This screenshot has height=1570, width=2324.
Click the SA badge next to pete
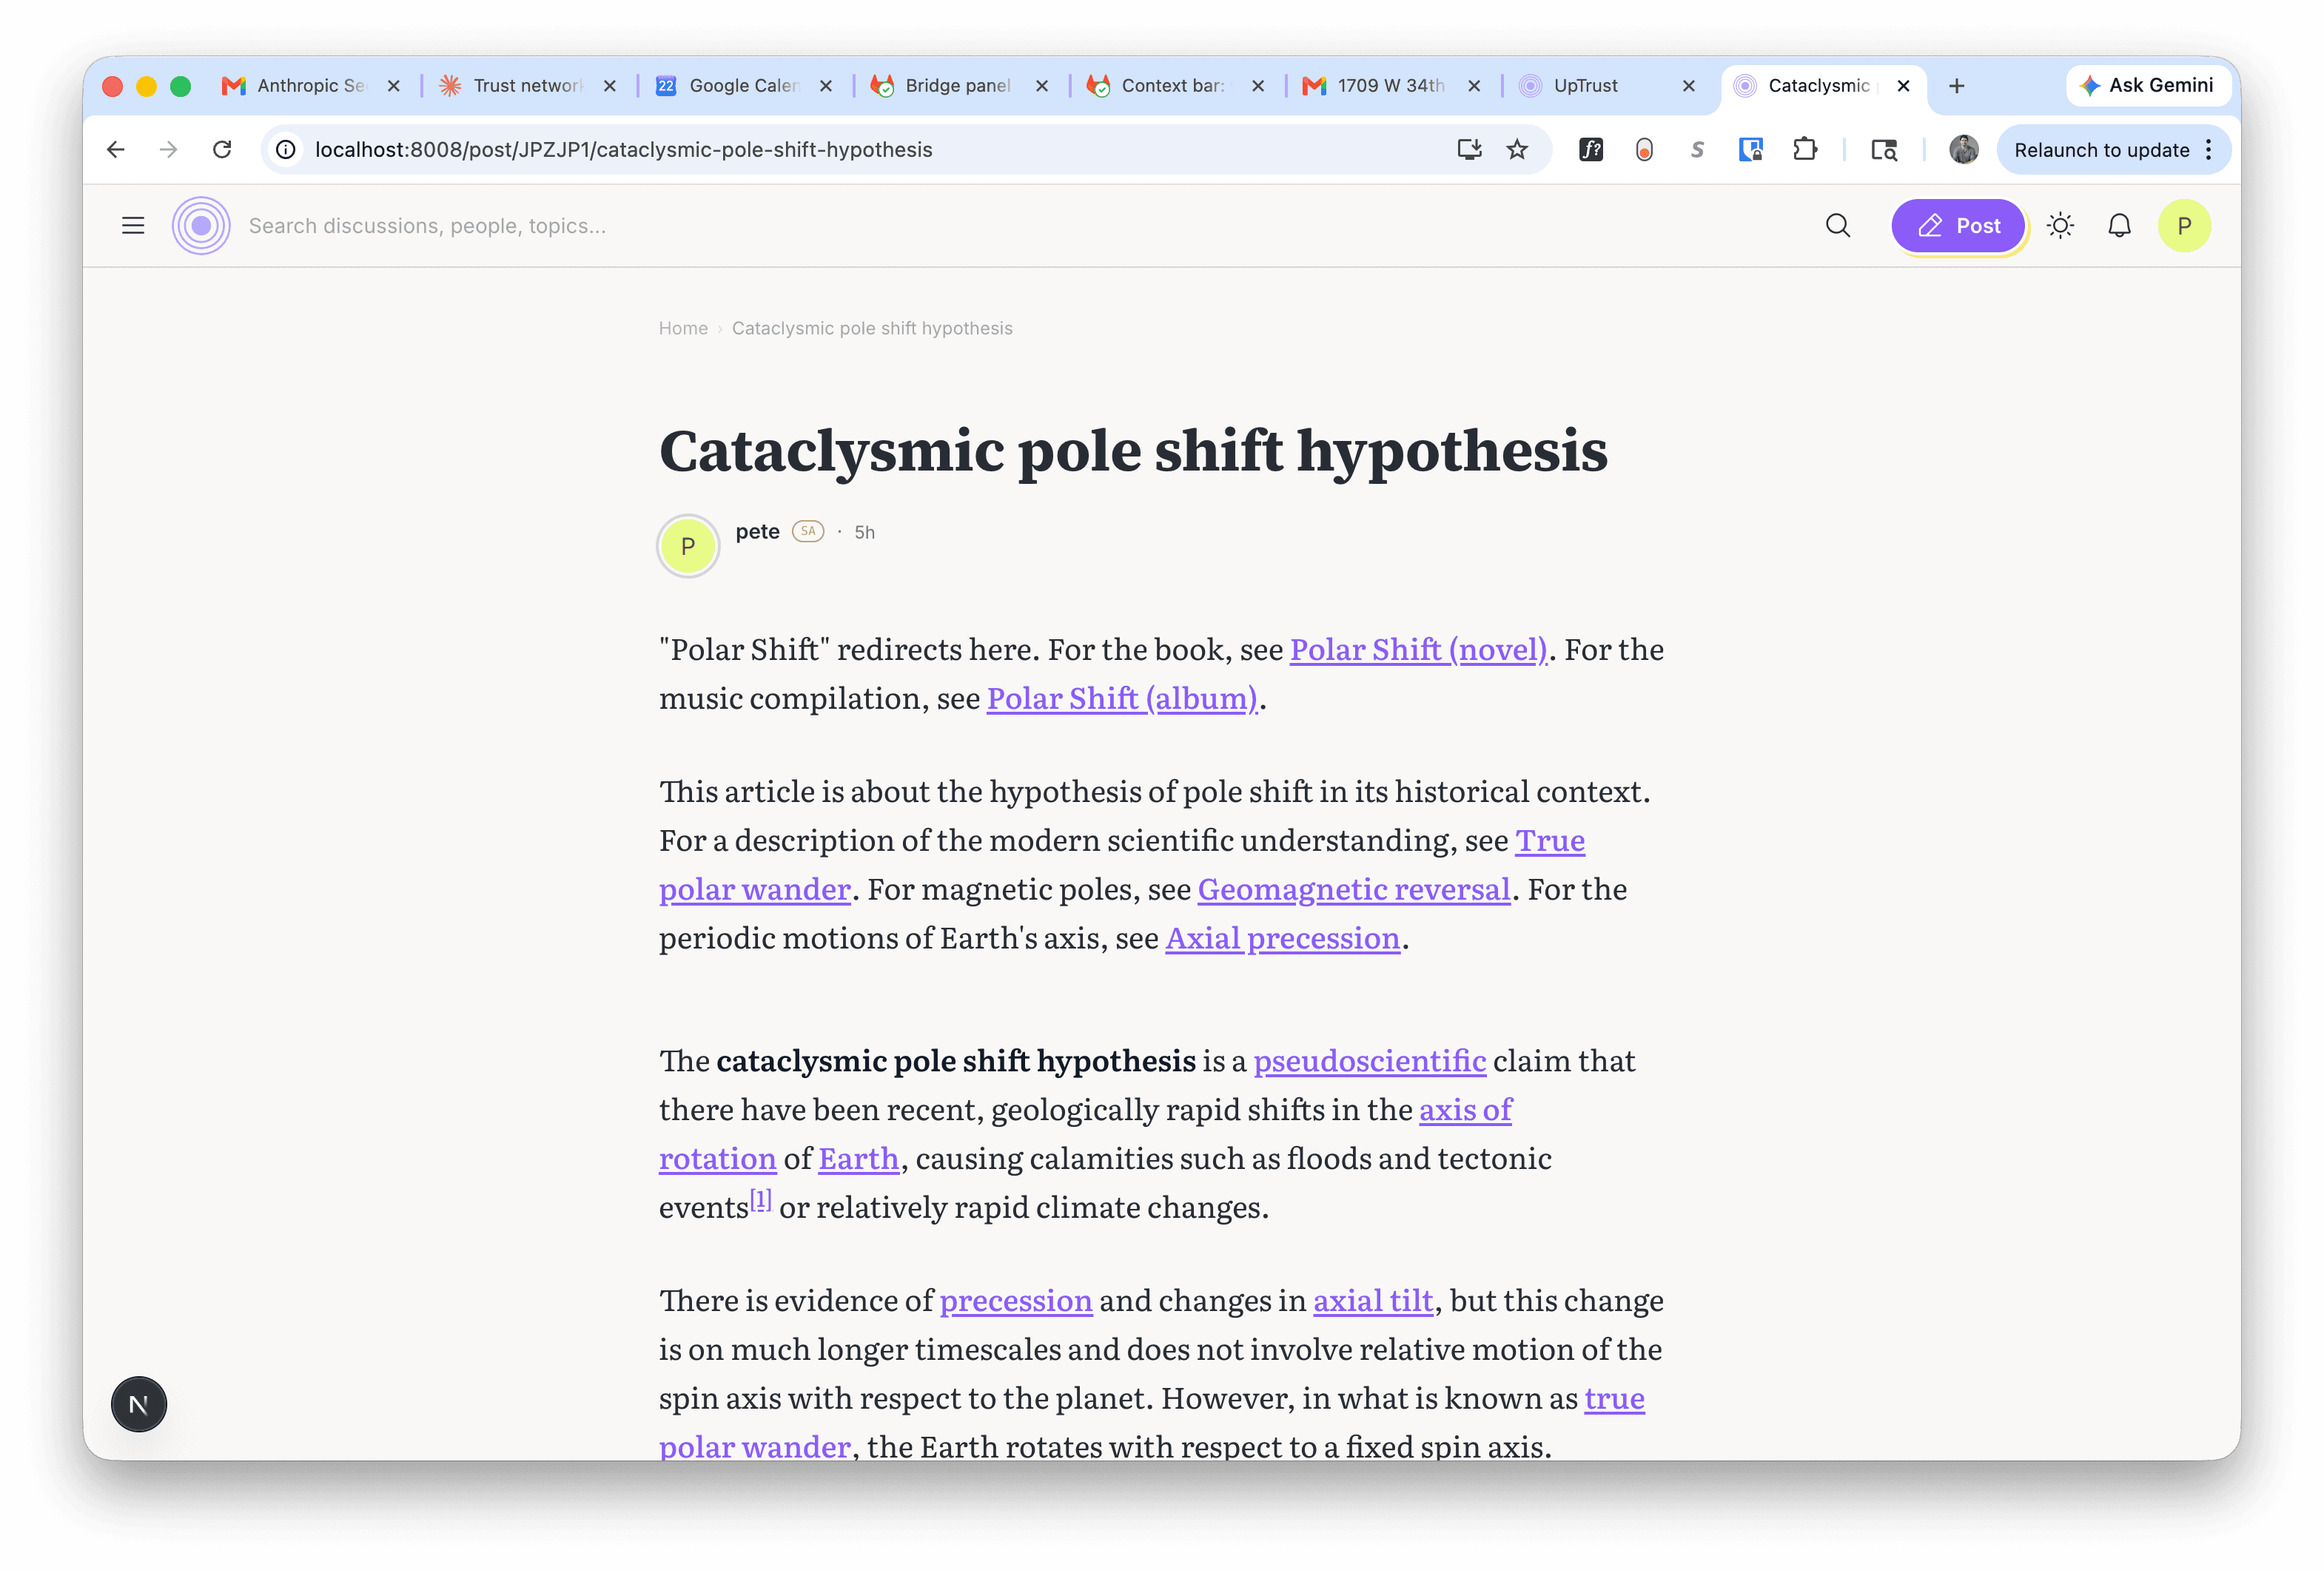[808, 532]
